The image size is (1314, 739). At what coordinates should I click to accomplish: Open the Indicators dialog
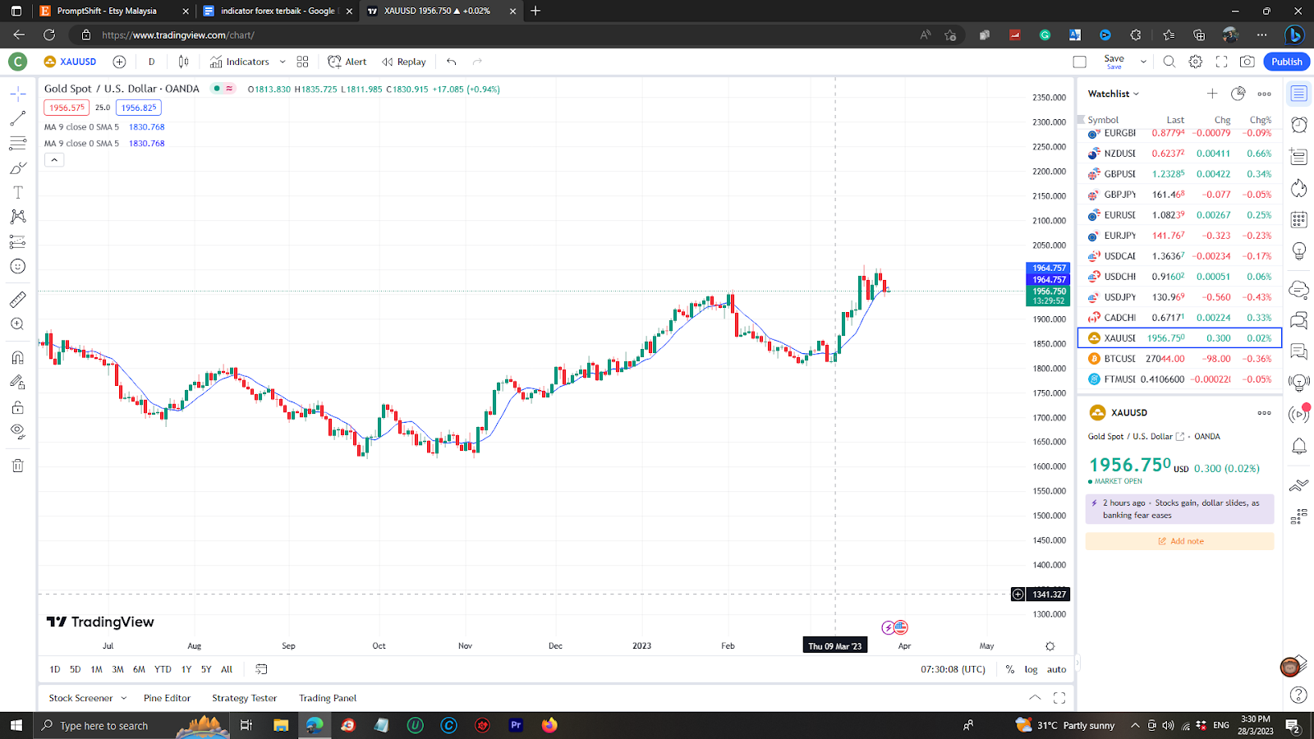pos(240,62)
